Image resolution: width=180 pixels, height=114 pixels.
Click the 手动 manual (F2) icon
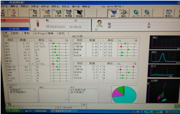(13, 13)
